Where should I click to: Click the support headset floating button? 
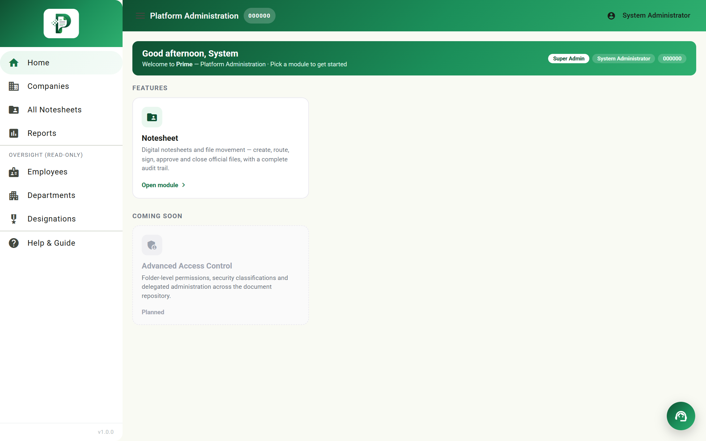(x=681, y=416)
